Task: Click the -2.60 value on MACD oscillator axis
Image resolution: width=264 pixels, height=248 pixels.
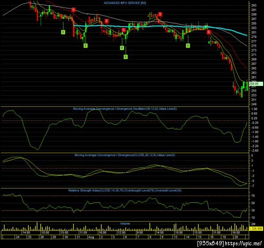Action: 254,151
